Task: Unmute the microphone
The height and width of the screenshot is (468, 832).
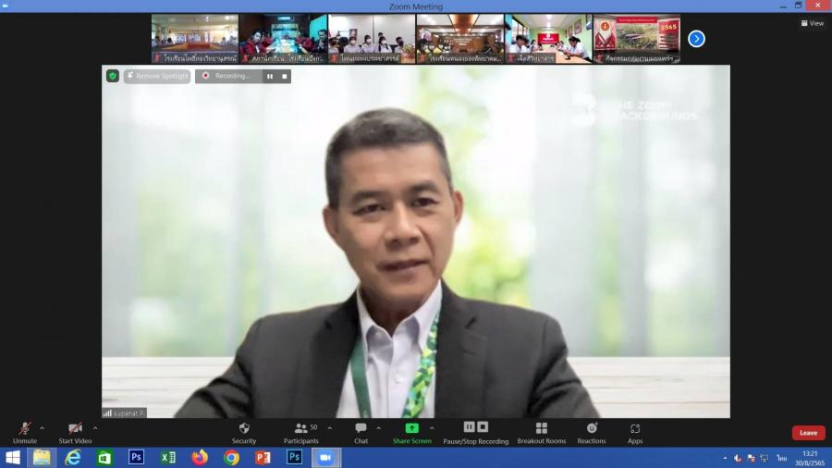Action: click(25, 432)
